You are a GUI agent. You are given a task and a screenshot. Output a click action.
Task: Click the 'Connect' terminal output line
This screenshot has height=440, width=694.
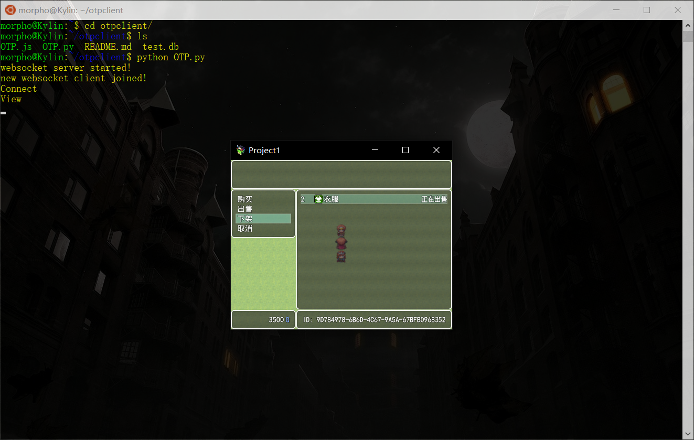click(19, 89)
